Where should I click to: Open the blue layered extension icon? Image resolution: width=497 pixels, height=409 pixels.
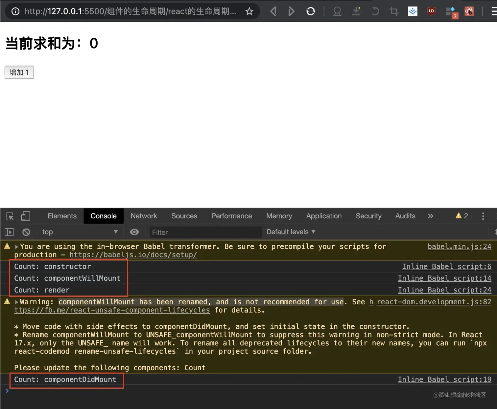coord(413,11)
